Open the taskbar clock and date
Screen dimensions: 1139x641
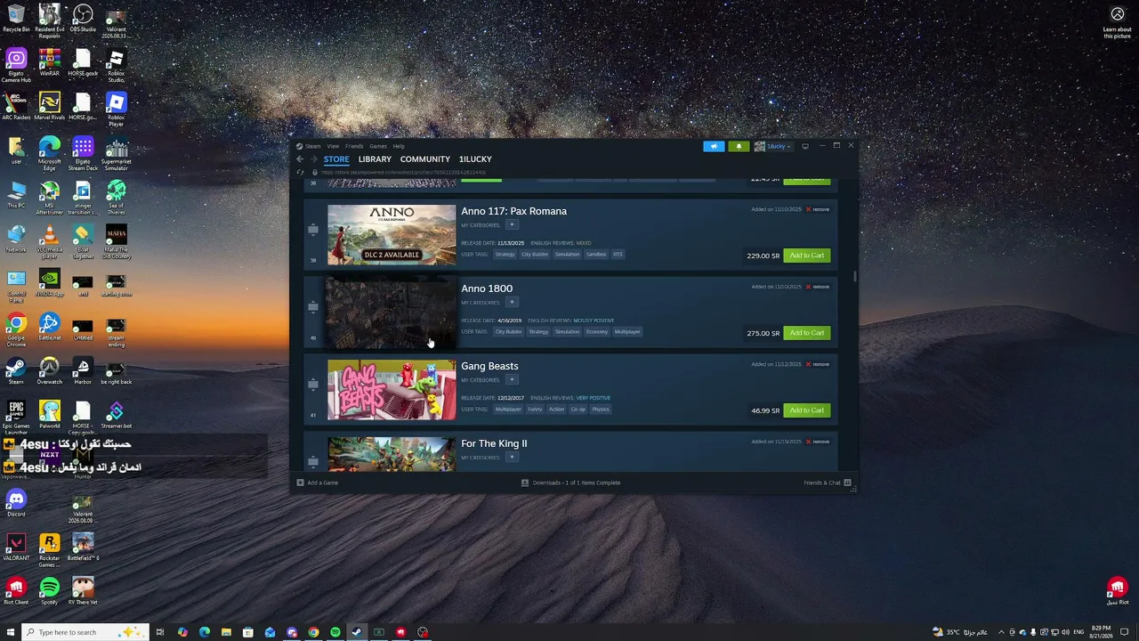coord(1101,632)
